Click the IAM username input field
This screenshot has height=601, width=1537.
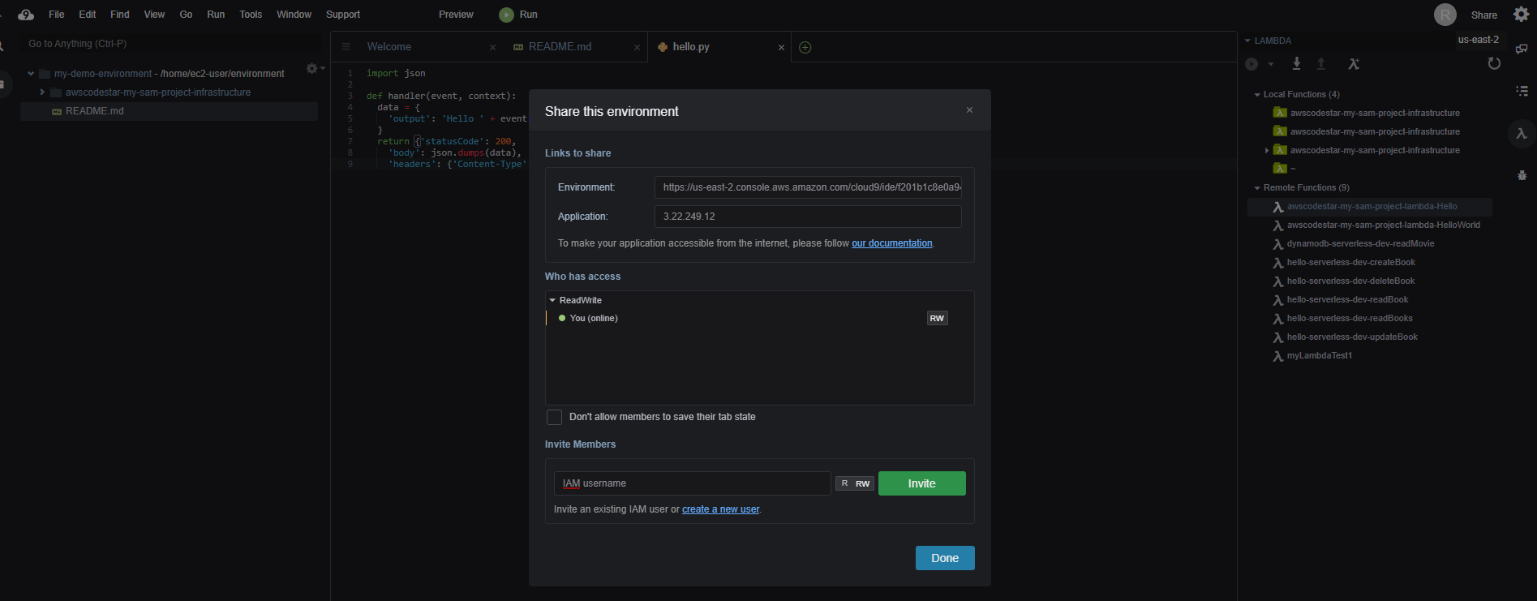[693, 483]
